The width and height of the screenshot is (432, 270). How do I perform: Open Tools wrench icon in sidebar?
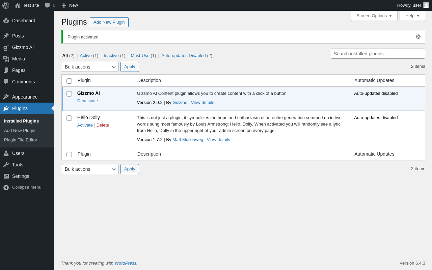coord(6,165)
